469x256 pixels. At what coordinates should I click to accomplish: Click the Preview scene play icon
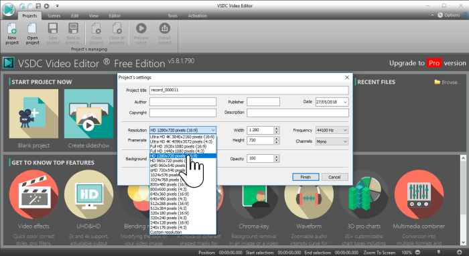point(141,28)
